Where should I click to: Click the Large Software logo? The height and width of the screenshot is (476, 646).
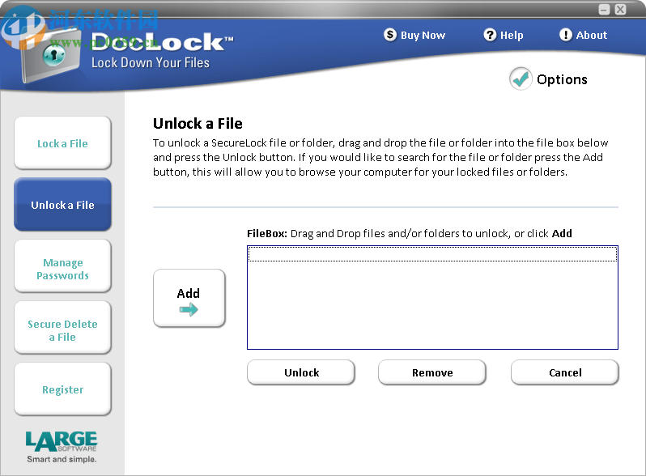[62, 447]
